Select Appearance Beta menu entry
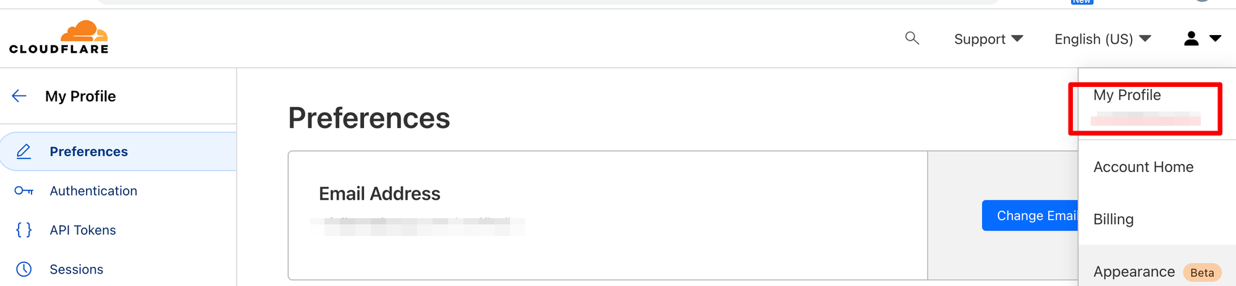This screenshot has height=286, width=1236. pos(1134,272)
